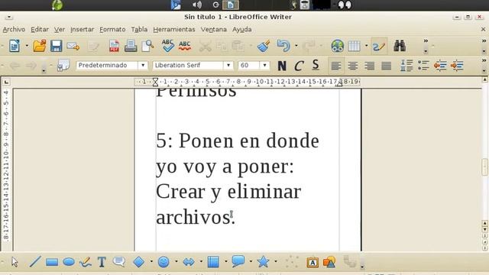The image size is (489, 275).
Task: Open a file with the folder icon
Action: click(x=40, y=46)
